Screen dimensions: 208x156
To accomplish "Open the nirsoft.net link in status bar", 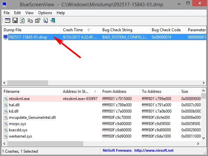I will click(x=154, y=150).
